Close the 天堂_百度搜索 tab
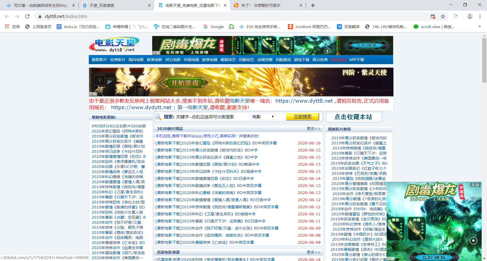This screenshot has width=487, height=261. [149, 5]
